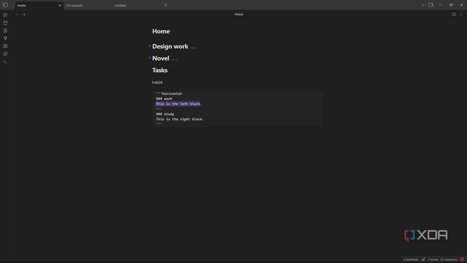
Task: Open the graph view icon
Action: click(x=5, y=38)
